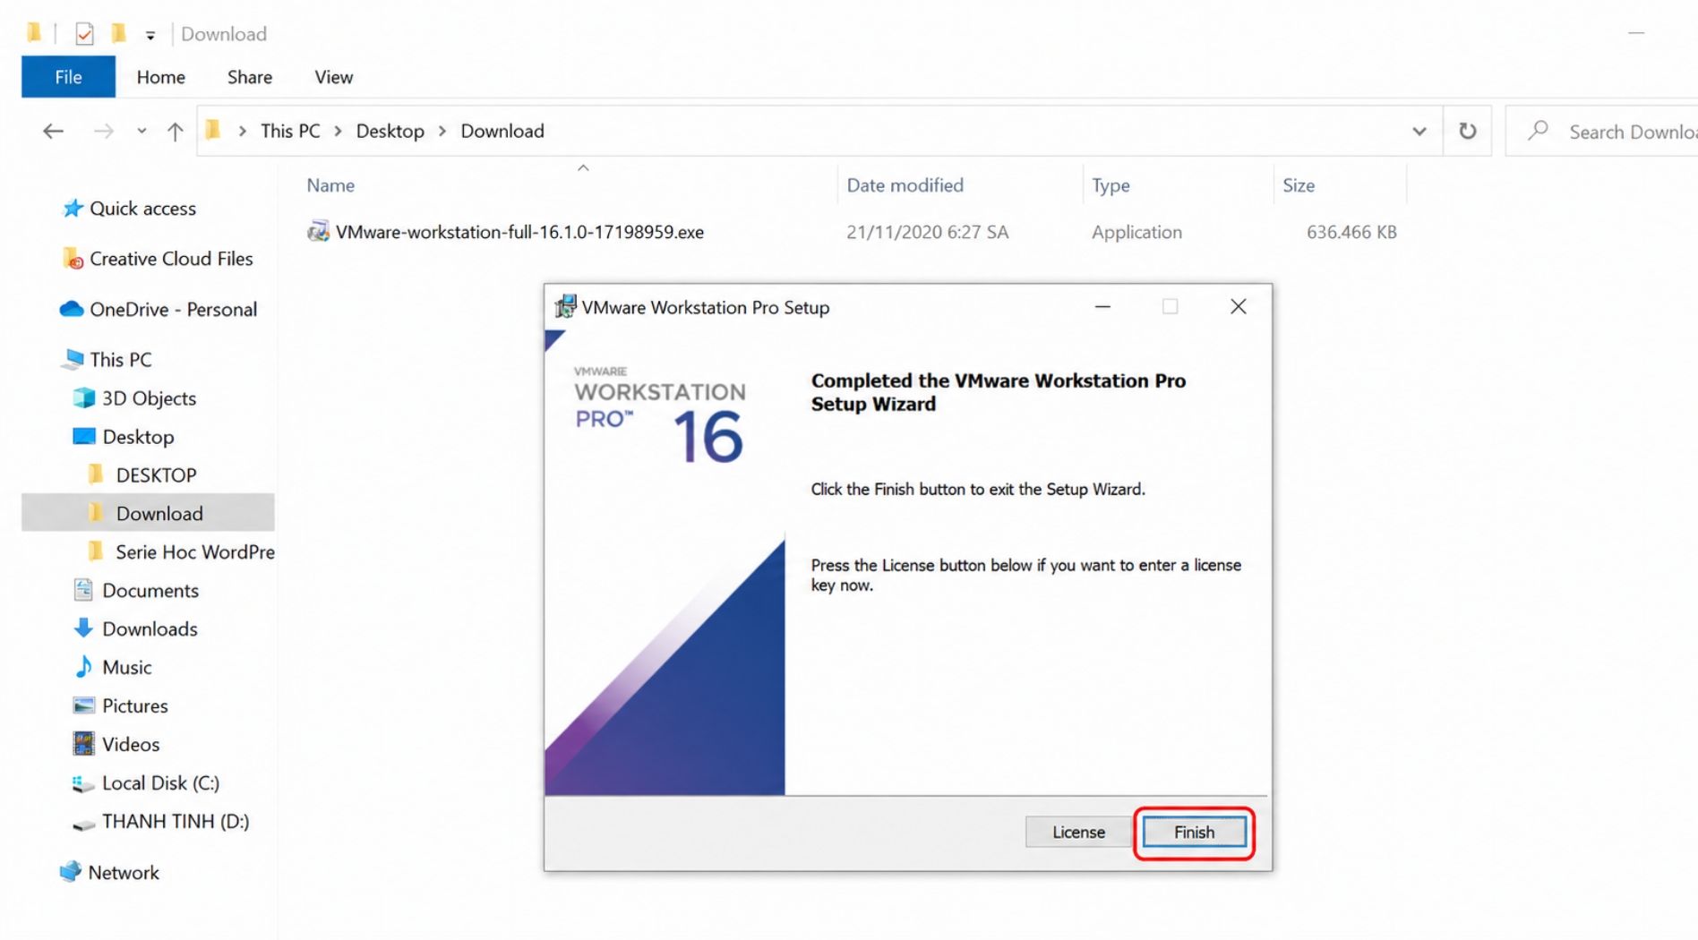This screenshot has height=940, width=1698.
Task: Open Documents in navigation pane
Action: 150,591
